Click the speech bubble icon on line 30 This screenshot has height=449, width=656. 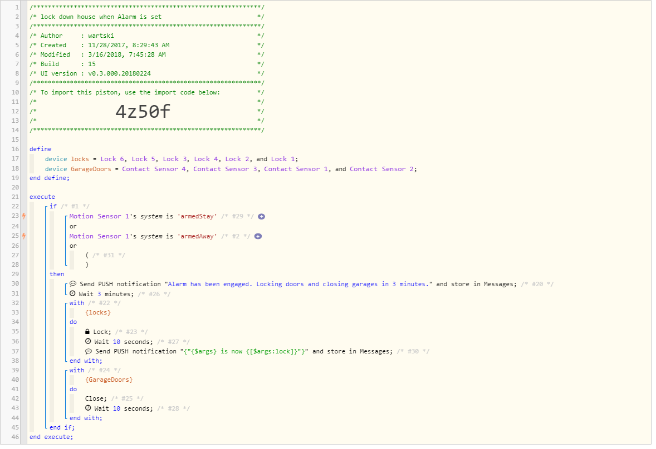73,284
